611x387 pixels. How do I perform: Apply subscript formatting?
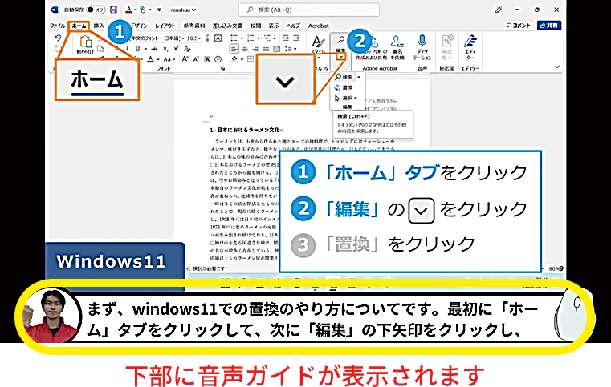[x=165, y=49]
